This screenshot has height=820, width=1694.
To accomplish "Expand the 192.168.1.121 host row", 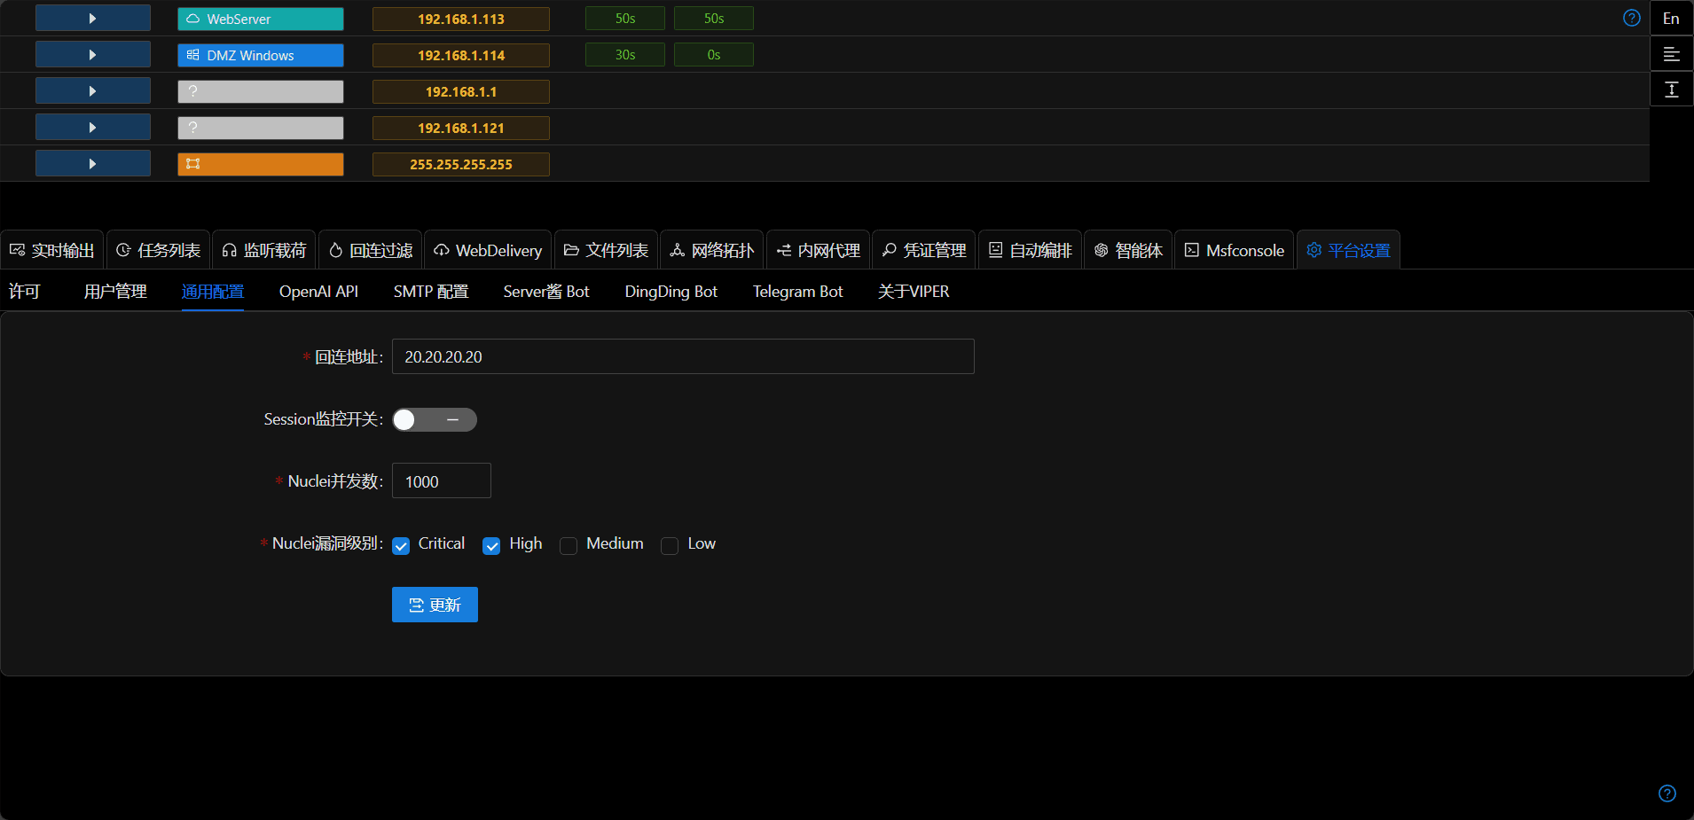I will pyautogui.click(x=92, y=128).
